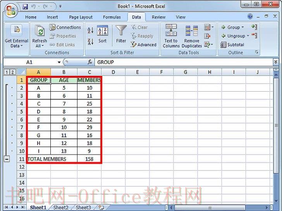Screen dimensions: 282x211
Task: Expand the formula bar
Action: click(276, 62)
